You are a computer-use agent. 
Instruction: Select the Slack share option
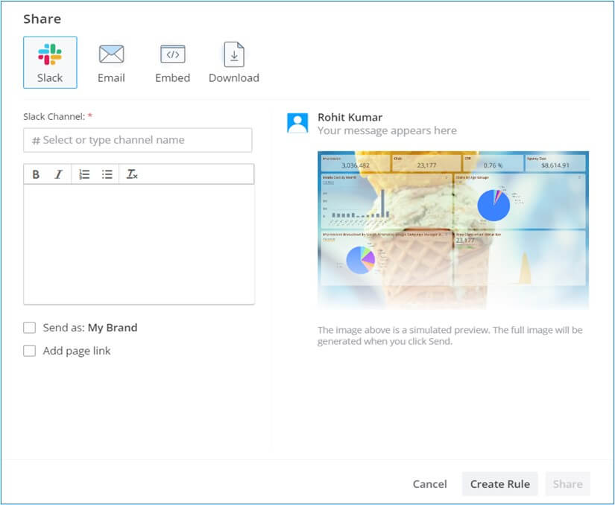click(50, 63)
